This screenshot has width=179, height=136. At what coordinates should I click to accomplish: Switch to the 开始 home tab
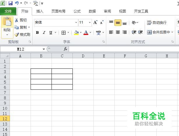pos(24,11)
